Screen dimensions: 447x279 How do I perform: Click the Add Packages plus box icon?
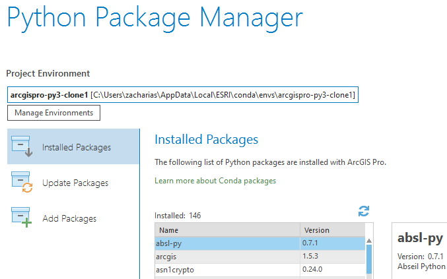[x=22, y=218]
